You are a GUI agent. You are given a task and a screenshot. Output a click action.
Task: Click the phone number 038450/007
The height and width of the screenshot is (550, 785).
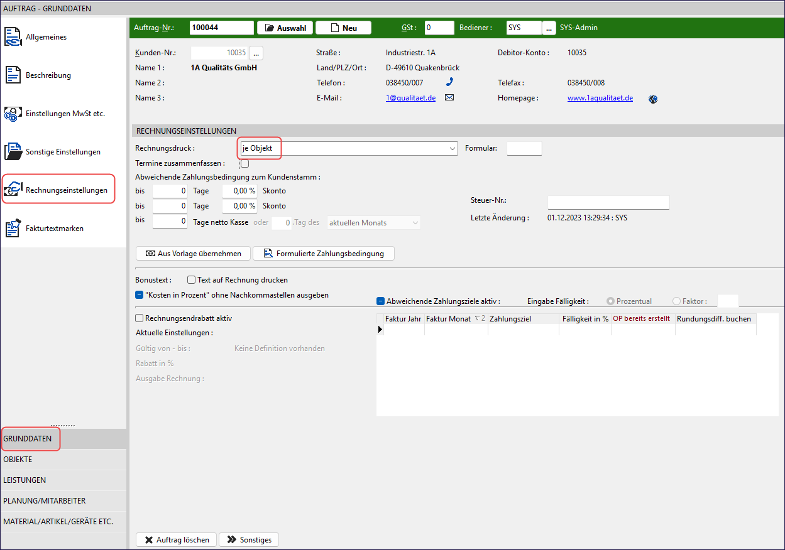click(405, 83)
